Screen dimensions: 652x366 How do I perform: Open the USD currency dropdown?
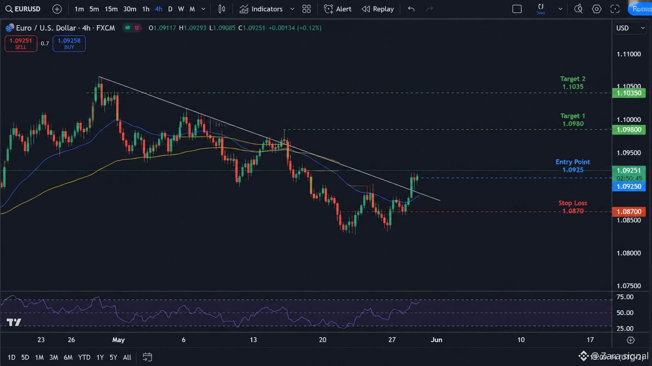tap(630, 28)
